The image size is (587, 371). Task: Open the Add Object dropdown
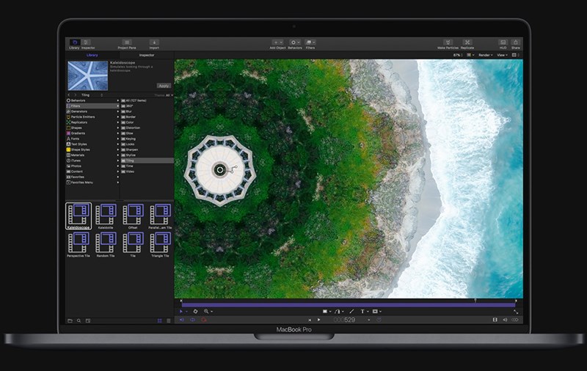277,43
